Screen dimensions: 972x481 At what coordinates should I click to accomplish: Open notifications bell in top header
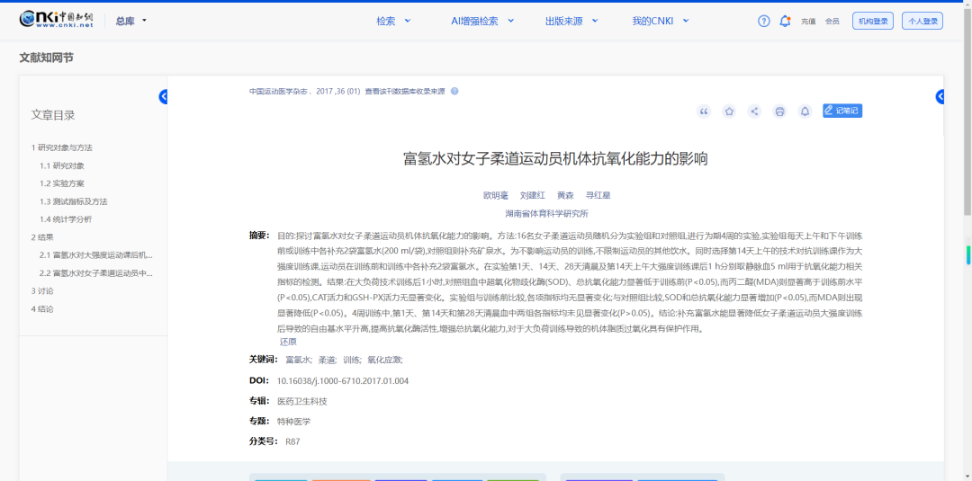click(785, 21)
